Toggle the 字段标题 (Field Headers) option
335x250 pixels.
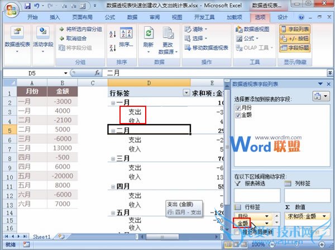click(295, 48)
